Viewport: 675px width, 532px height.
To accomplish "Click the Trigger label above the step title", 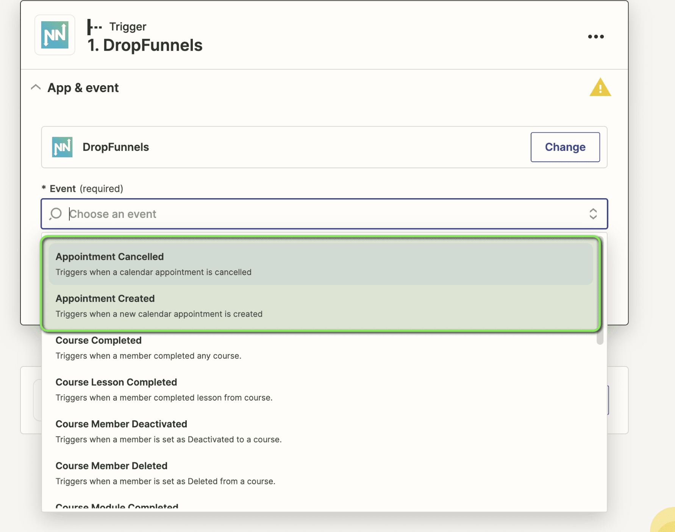I will pos(128,27).
